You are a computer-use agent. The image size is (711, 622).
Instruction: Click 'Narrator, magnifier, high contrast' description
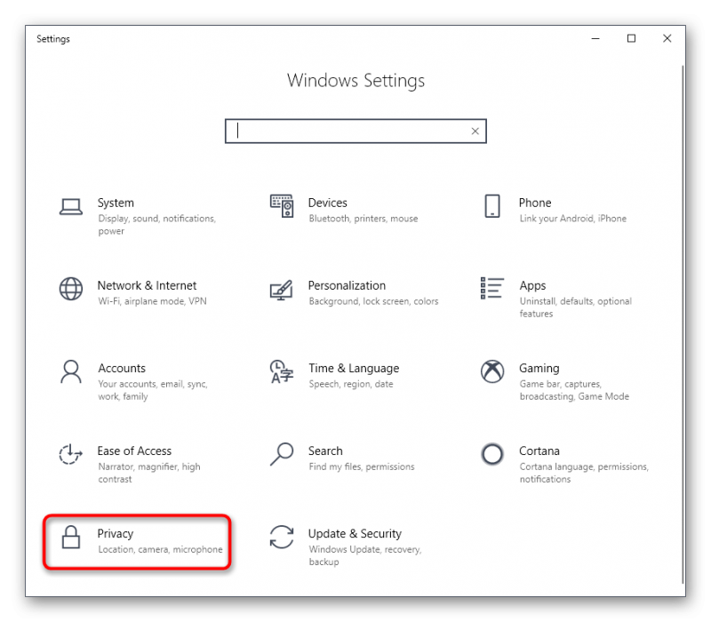(149, 473)
